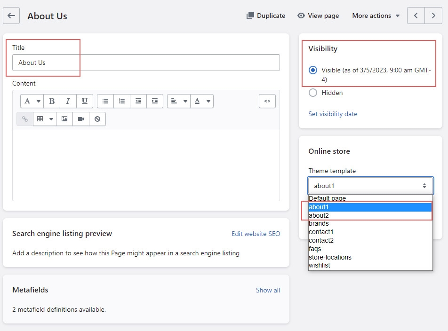This screenshot has width=448, height=331.
Task: Insert a numbered list
Action: click(x=122, y=101)
